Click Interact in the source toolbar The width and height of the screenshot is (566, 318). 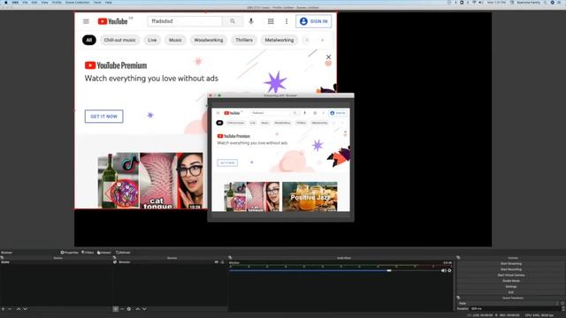104,253
